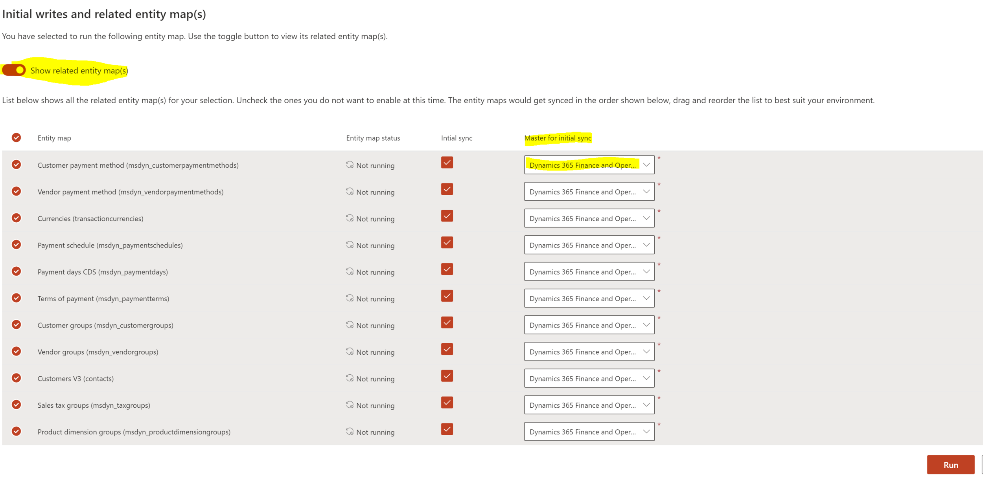
Task: Click the select-all circle in table header
Action: point(16,137)
